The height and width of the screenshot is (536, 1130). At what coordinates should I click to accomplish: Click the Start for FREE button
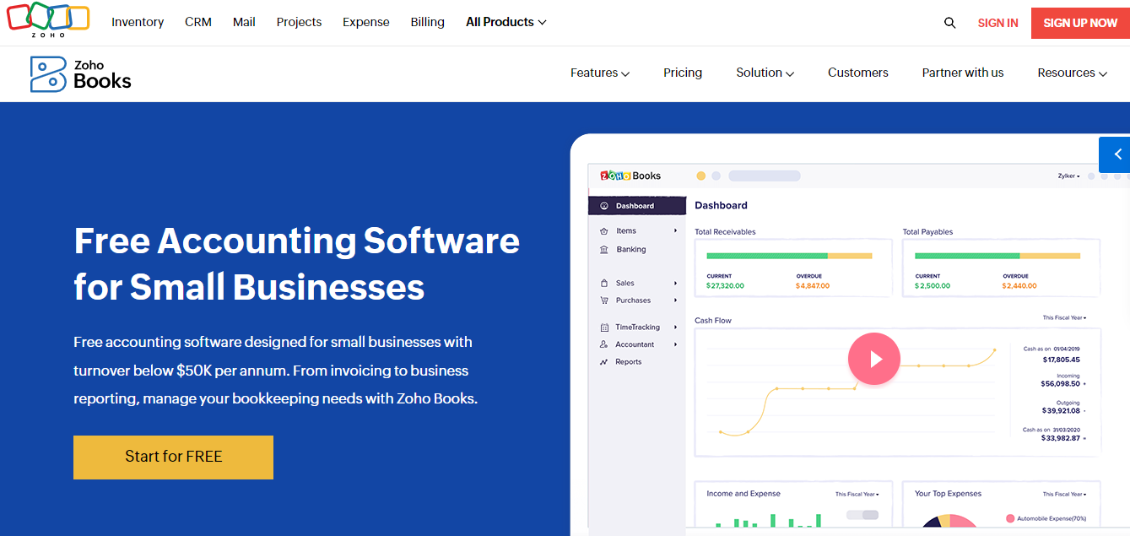tap(173, 457)
